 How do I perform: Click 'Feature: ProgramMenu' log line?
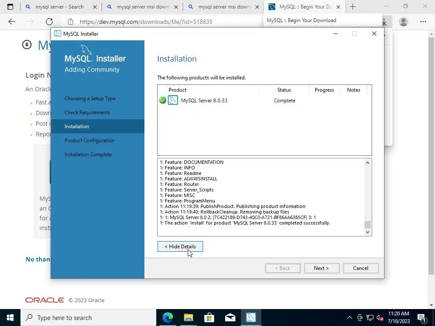coord(187,201)
